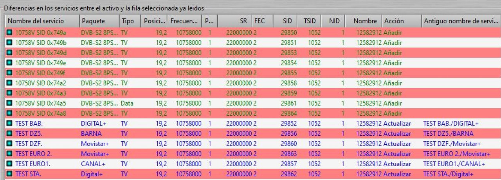Viewport: 501px width, 180px height.
Task: Click SID value 29852
Action: point(289,124)
